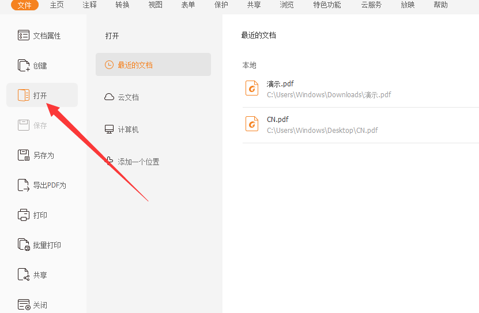This screenshot has width=479, height=313.
Task: Select 最近的文档 recent documents entry
Action: [153, 65]
